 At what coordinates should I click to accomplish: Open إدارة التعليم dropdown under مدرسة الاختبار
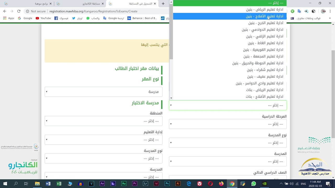(103, 140)
